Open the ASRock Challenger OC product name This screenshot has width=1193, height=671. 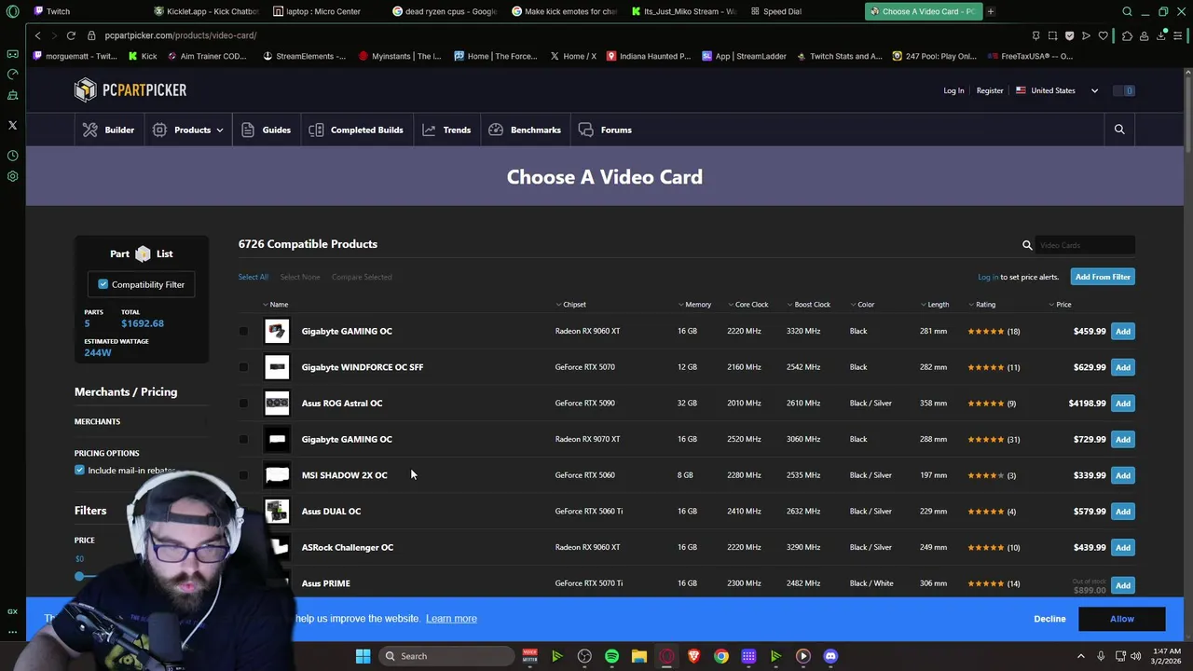click(347, 547)
